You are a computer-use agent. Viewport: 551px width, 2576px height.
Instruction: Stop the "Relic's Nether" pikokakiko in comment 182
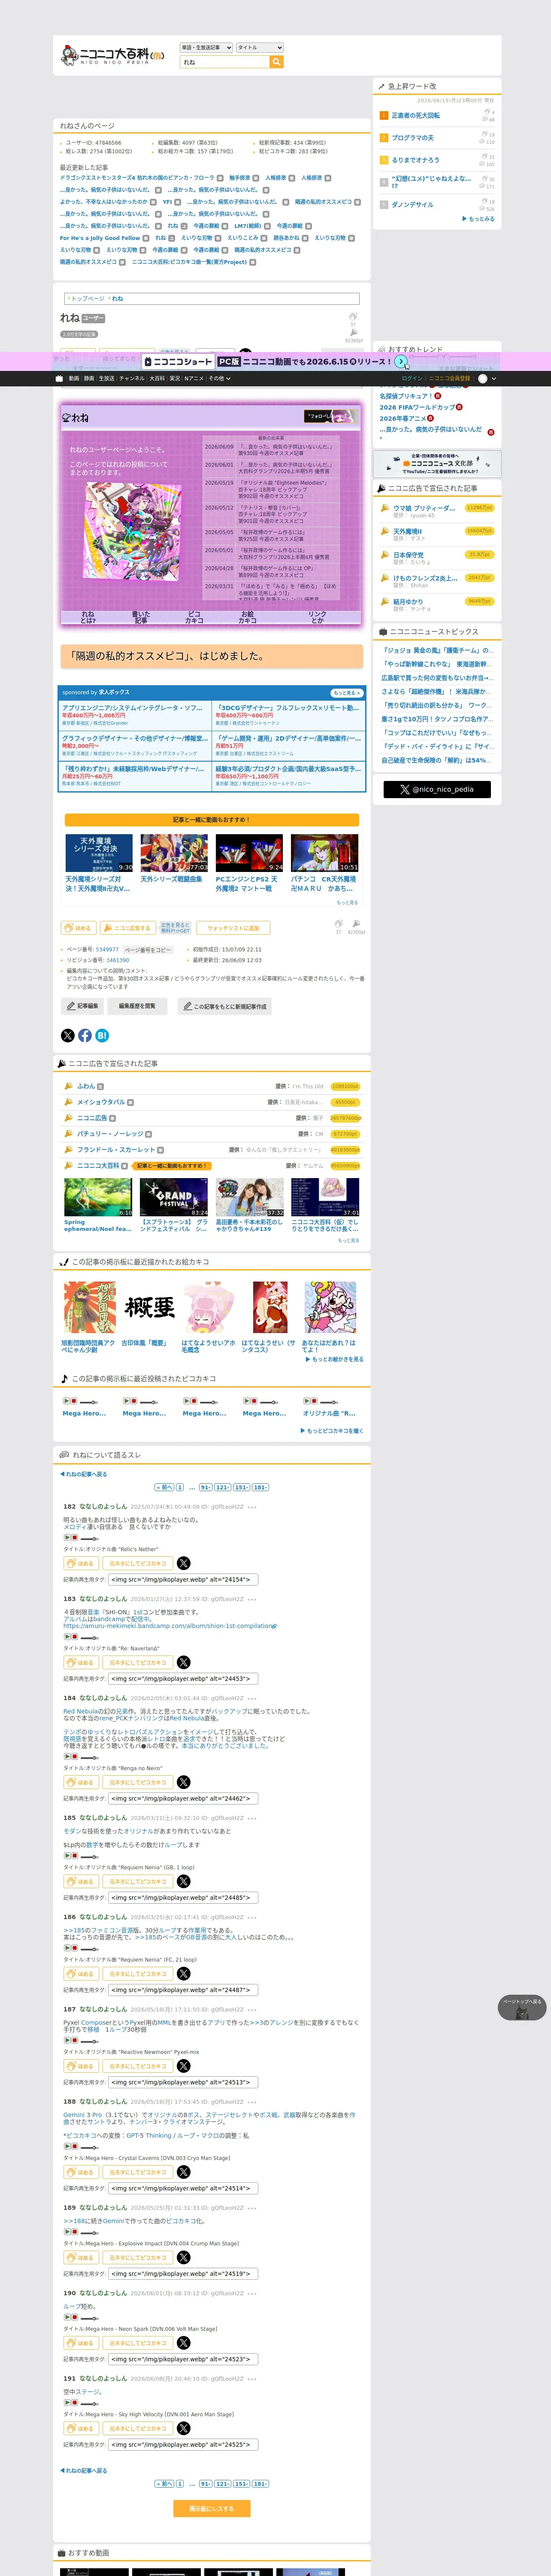pyautogui.click(x=75, y=1537)
